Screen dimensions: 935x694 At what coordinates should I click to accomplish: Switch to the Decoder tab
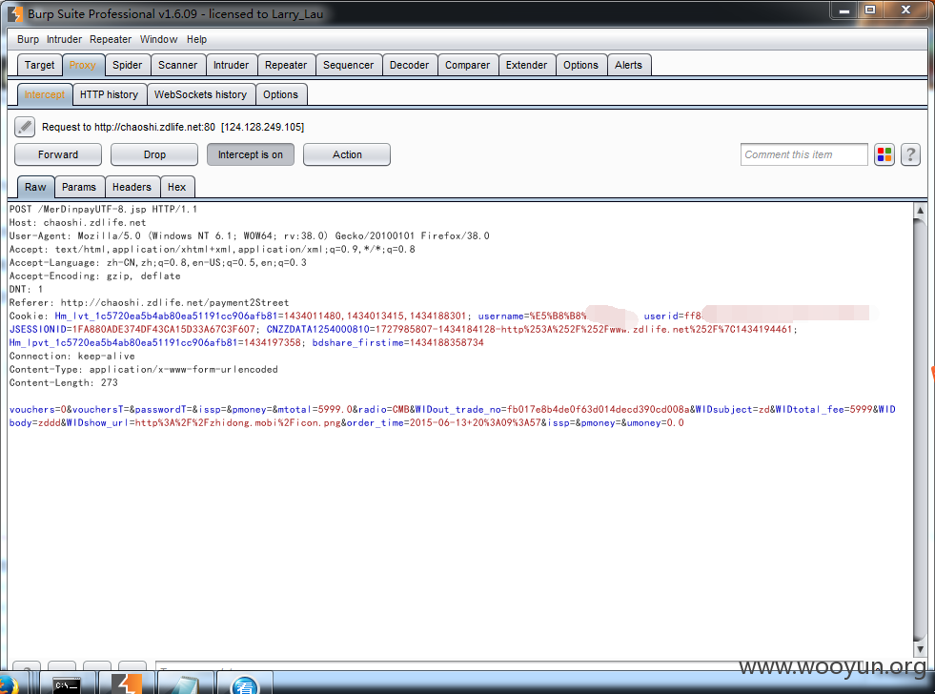coord(409,65)
